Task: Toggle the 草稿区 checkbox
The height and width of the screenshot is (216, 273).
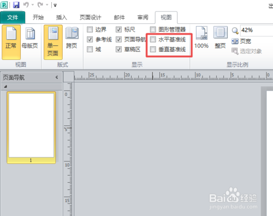Action: click(118, 49)
